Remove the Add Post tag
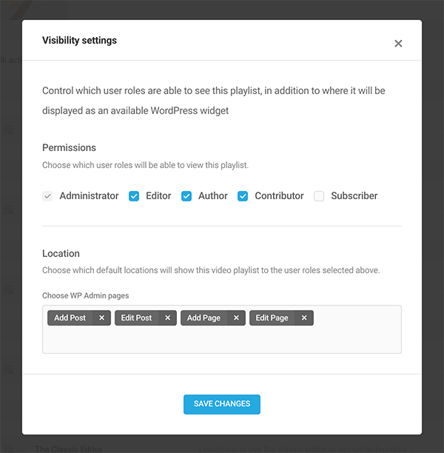Viewport: 444px width, 453px height. pos(101,318)
